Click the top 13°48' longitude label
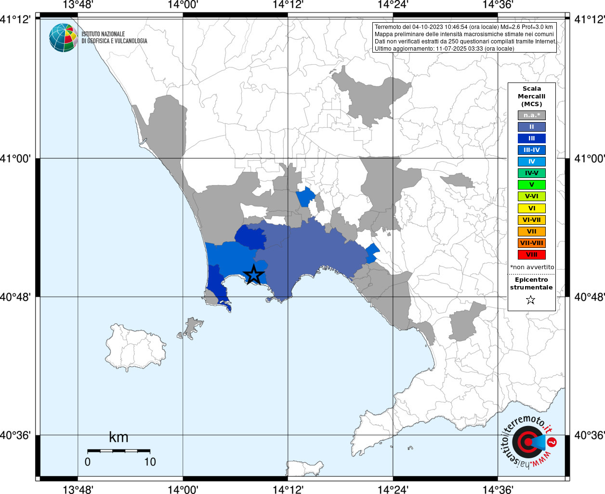The height and width of the screenshot is (494, 605). click(x=78, y=5)
